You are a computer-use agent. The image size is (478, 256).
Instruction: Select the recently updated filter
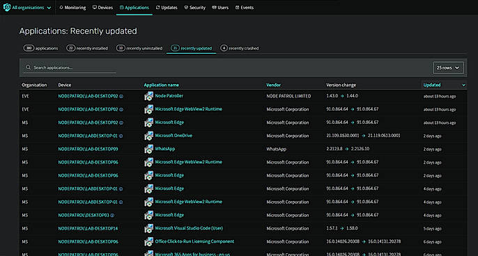191,48
